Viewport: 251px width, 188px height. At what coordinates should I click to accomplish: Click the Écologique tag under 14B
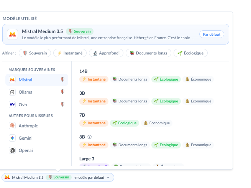pos(166,79)
